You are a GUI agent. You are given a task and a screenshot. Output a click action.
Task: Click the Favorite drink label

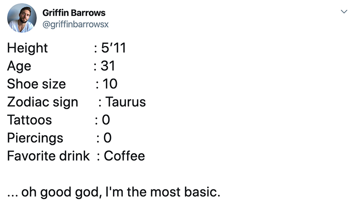(x=48, y=156)
